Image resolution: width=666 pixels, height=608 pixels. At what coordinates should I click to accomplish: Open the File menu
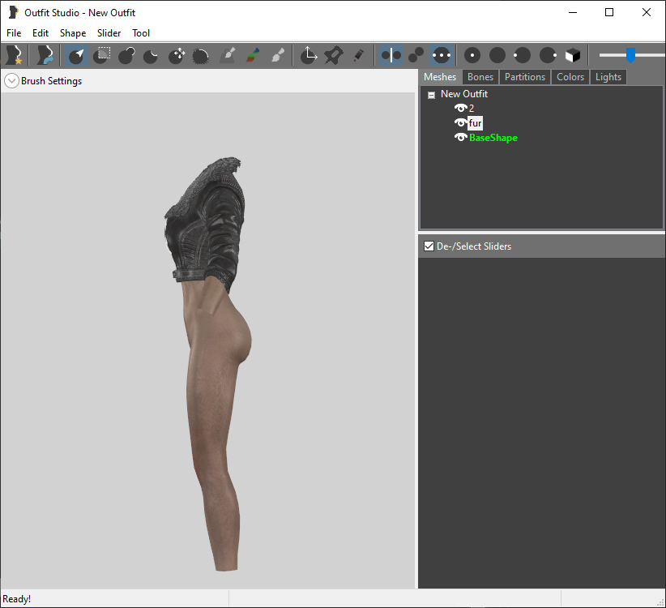[x=14, y=33]
